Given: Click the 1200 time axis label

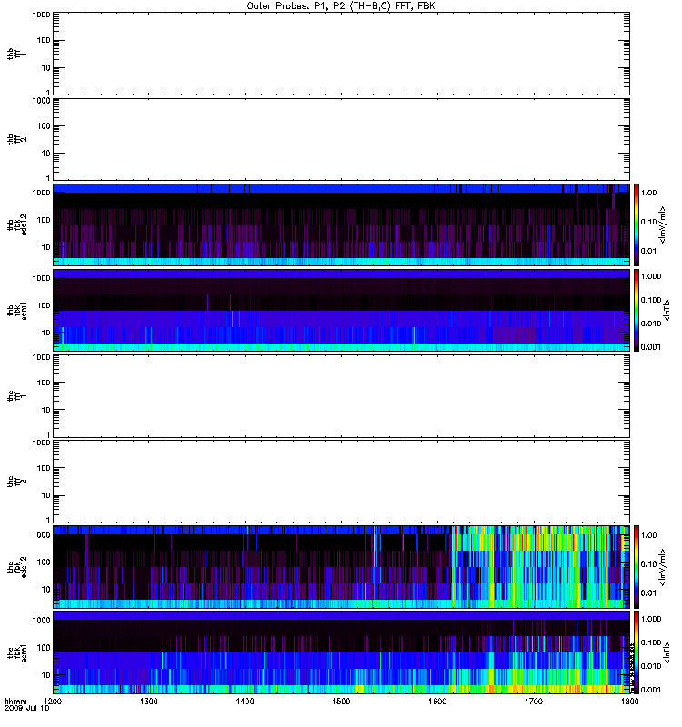Looking at the screenshot, I should coord(53,701).
